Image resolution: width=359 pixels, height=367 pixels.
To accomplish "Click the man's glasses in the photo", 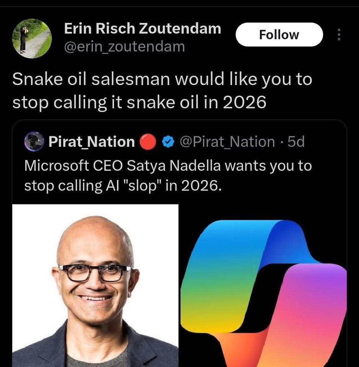I will point(95,273).
